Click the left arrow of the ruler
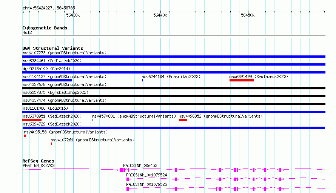 tap(23, 12)
